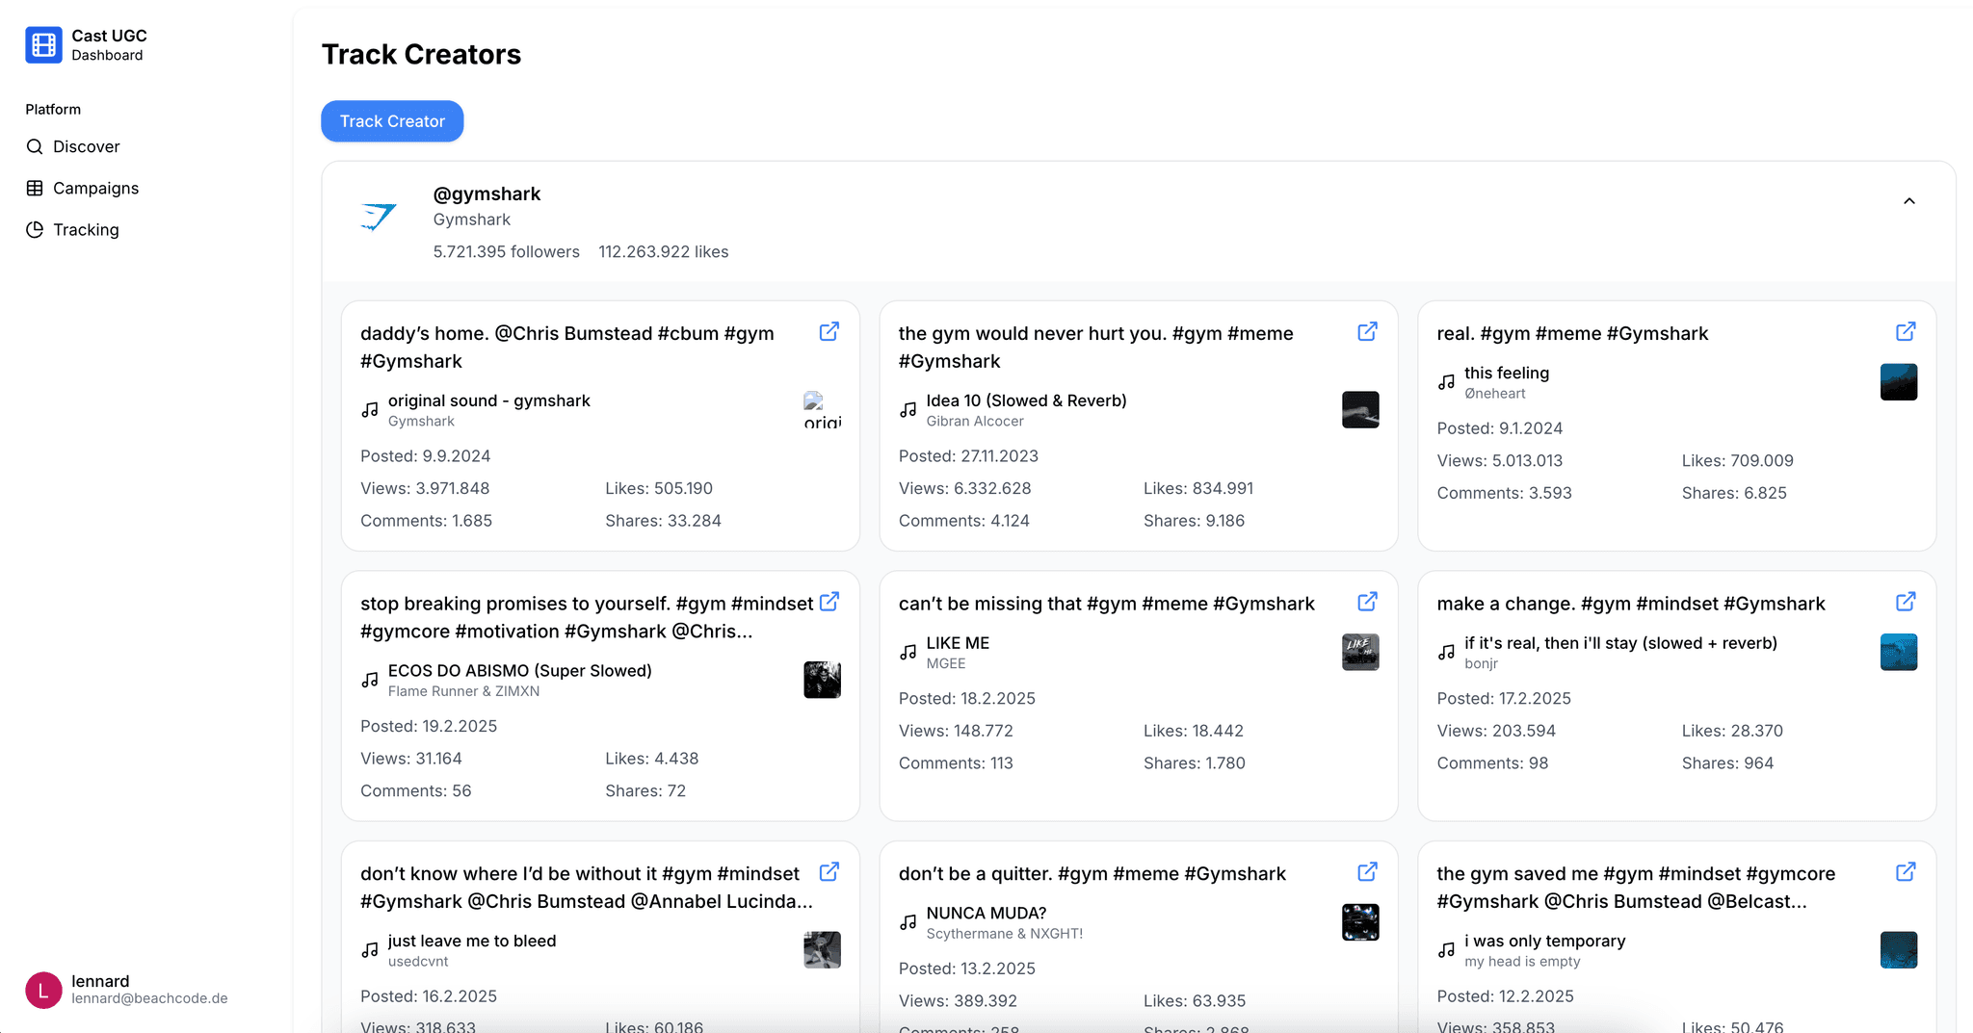Click music note icon beside "LIKE ME"
Screen dimensions: 1973x1033
[908, 652]
